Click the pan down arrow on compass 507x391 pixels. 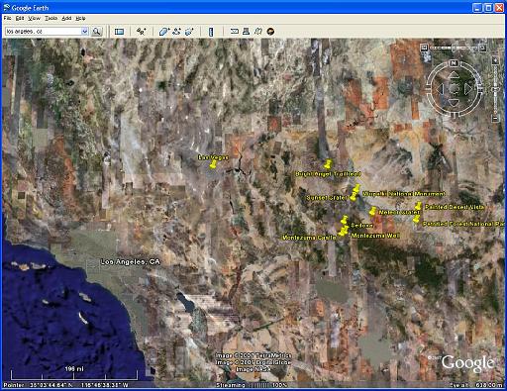454,102
